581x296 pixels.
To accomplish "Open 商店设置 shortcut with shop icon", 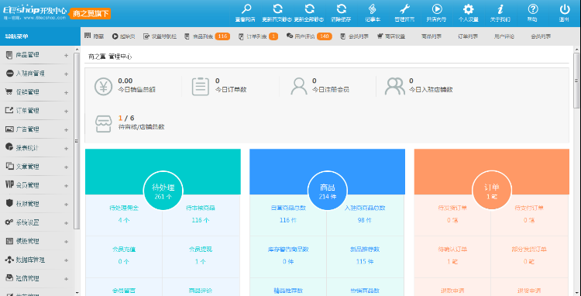I will click(391, 36).
